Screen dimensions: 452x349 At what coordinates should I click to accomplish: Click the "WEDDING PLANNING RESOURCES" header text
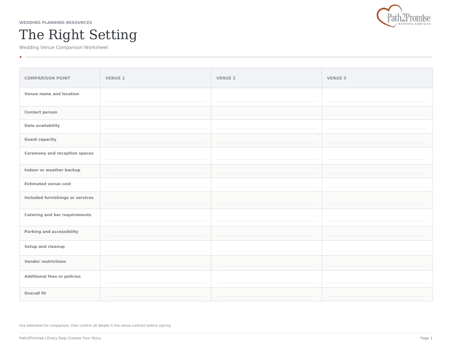[x=56, y=22]
